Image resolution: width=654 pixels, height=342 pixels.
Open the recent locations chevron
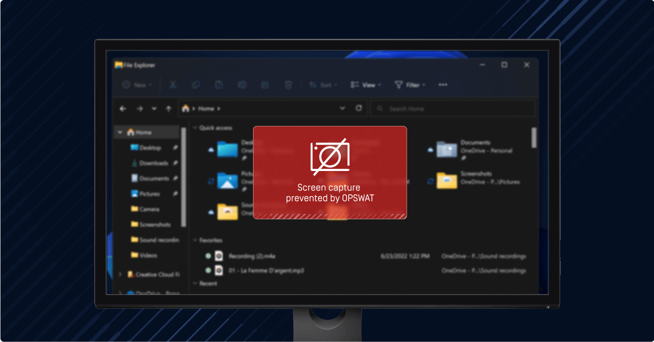154,109
